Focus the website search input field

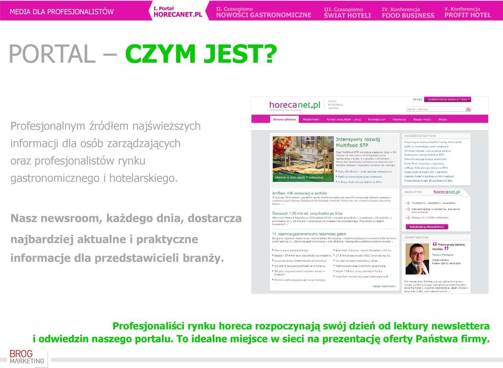click(435, 109)
